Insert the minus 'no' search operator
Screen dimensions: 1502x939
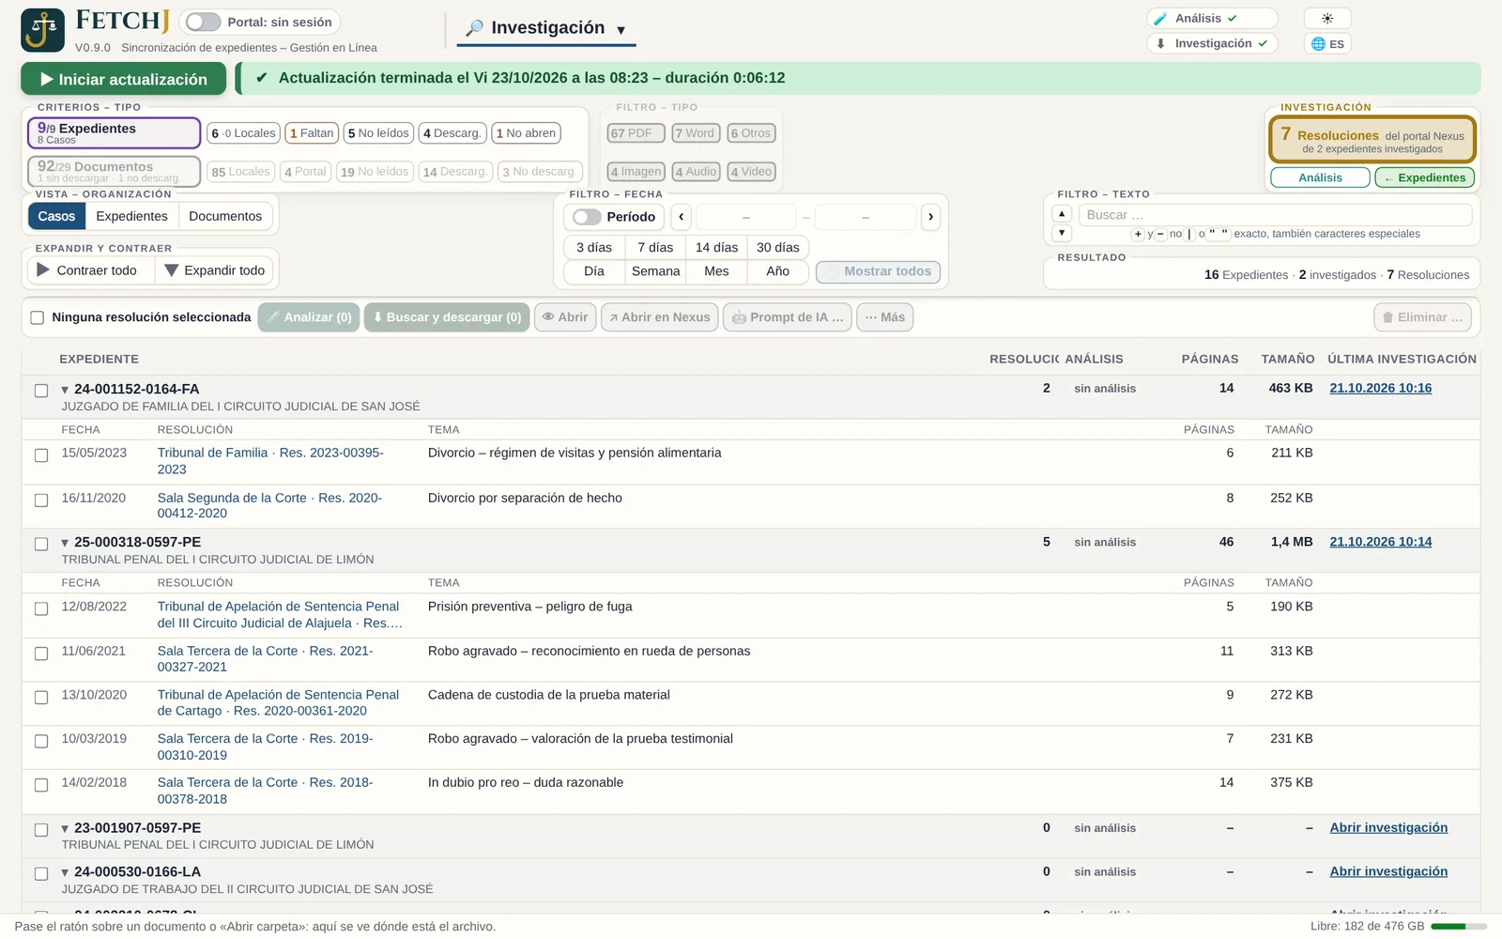[1160, 234]
